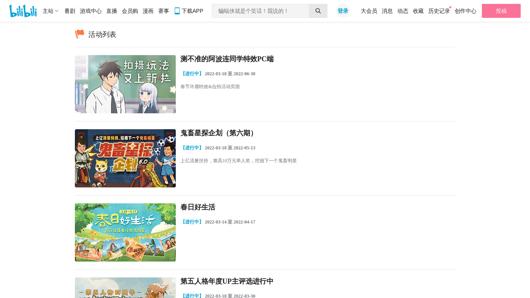Open the 直播 page
The image size is (530, 298).
point(112,11)
